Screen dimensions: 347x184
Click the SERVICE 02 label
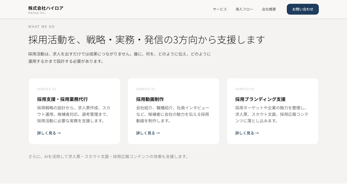pos(146,89)
